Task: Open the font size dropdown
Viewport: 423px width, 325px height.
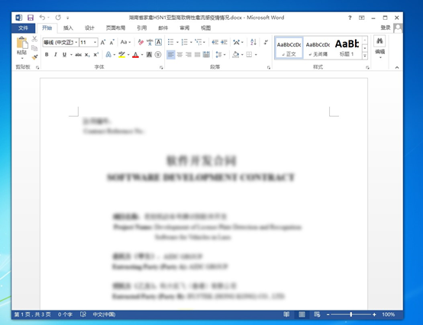Action: [x=95, y=42]
